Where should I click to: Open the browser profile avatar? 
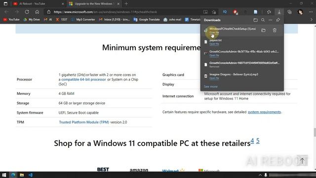click(x=300, y=12)
